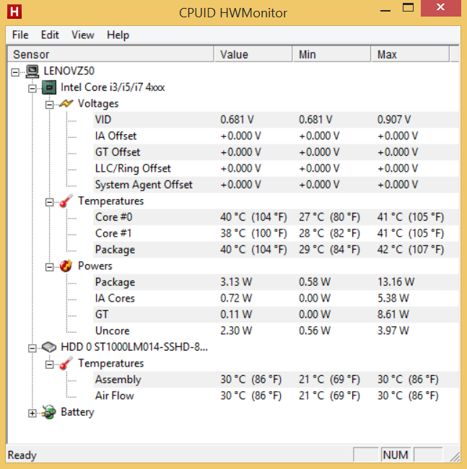Select the GT power row label
Viewport: 467px width, 469px height.
pyautogui.click(x=102, y=315)
